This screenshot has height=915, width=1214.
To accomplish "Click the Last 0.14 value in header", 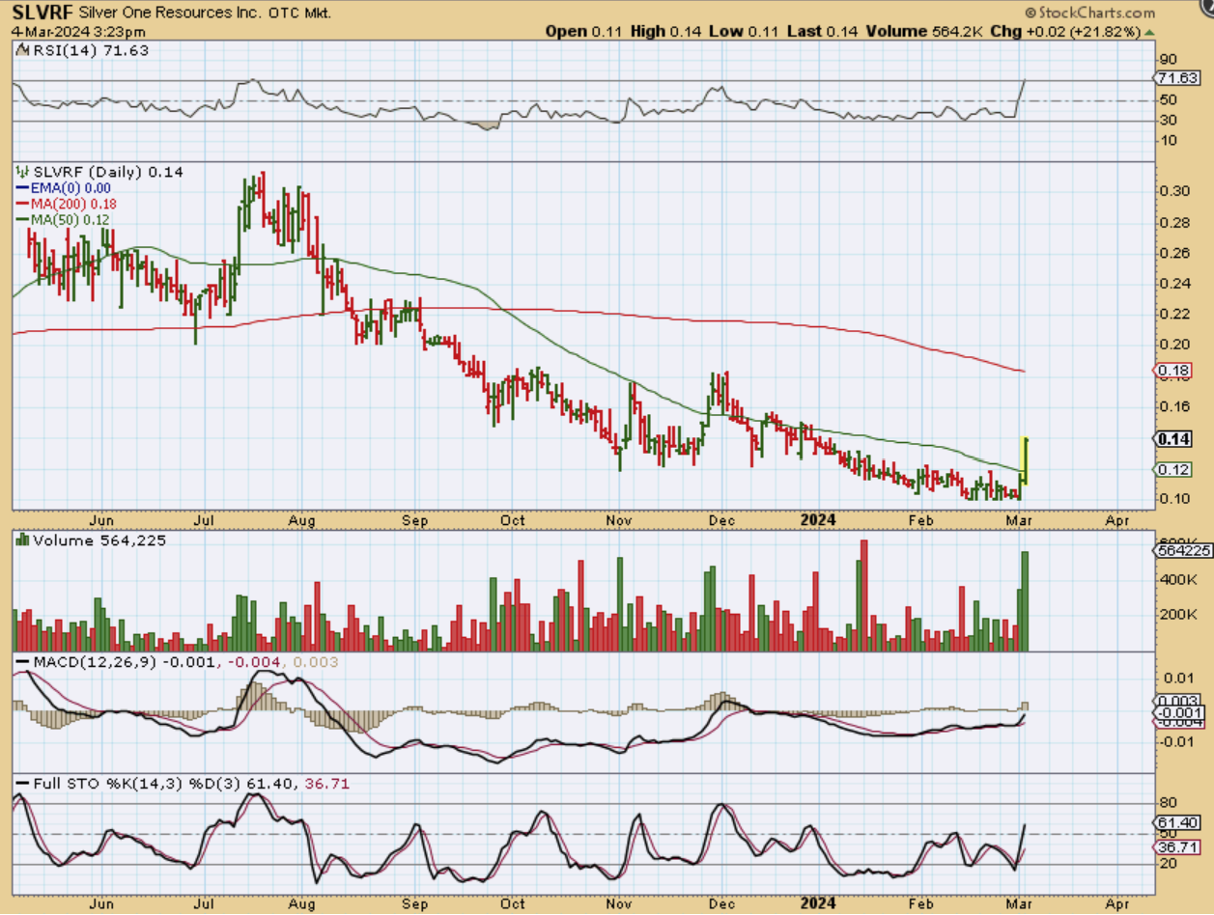I will [821, 31].
